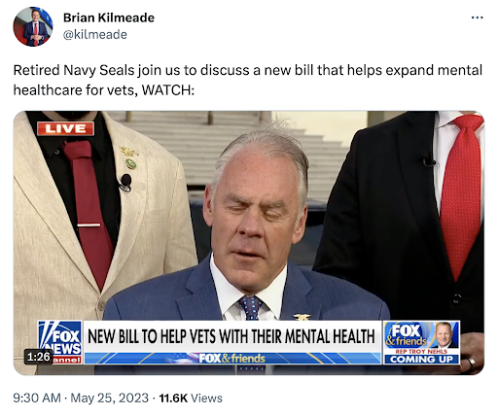Screen dimensions: 498x416
Task: Click the tweet text about Navy Seals
Action: point(248,80)
